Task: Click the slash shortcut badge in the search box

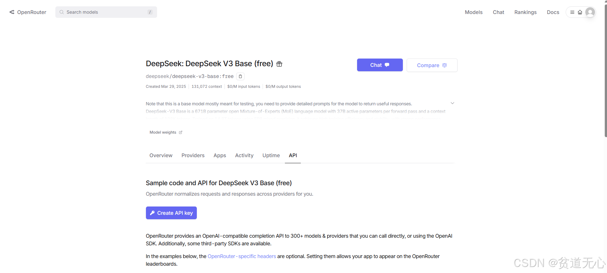Action: pyautogui.click(x=150, y=12)
